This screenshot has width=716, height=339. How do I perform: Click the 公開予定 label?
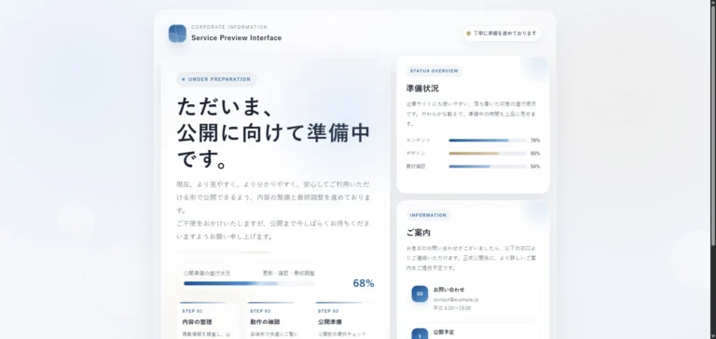444,332
